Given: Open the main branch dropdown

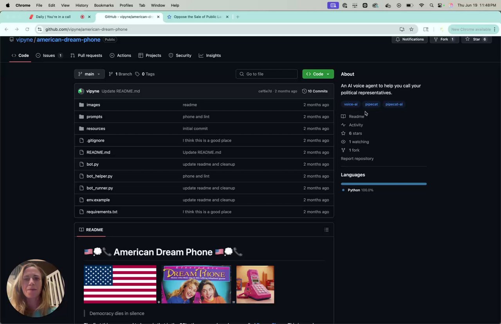Looking at the screenshot, I should [89, 74].
